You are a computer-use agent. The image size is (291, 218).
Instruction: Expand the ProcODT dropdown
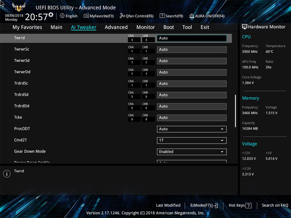[192, 129]
